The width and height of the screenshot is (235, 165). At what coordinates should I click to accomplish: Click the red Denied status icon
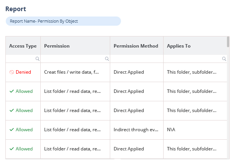tap(12, 72)
